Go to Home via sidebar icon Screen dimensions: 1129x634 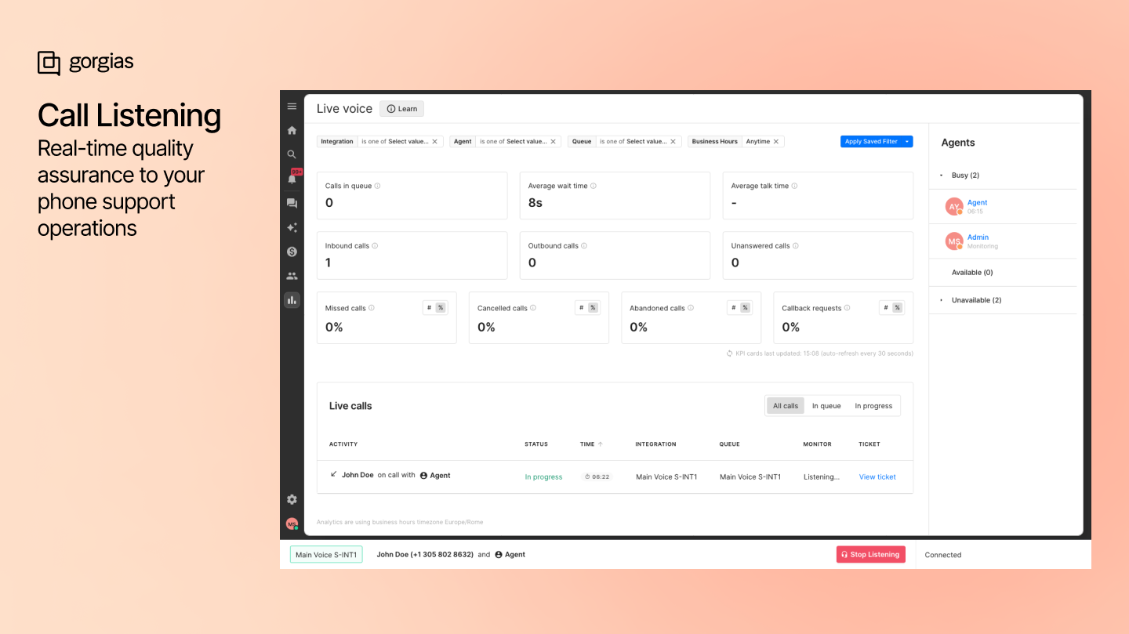[x=292, y=131]
